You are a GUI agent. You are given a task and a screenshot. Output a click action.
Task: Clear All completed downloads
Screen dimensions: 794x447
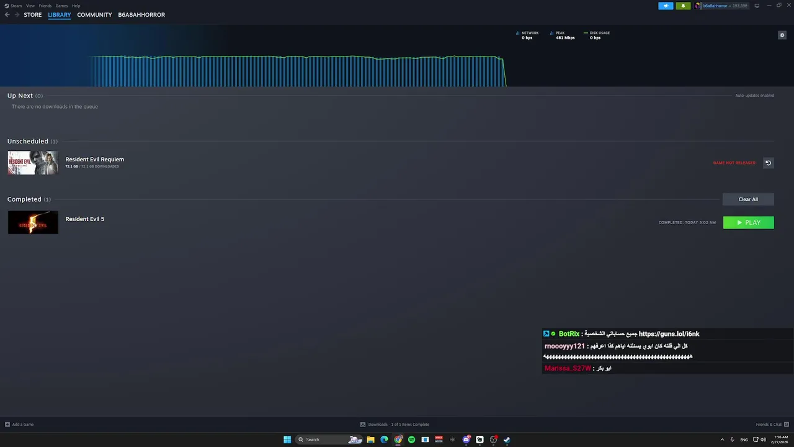[748, 199]
